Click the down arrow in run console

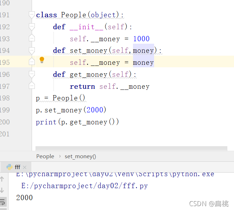point(2,190)
